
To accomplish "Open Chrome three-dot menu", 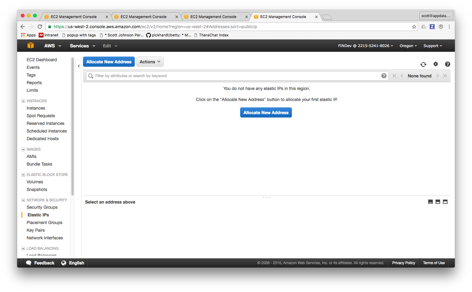I will [449, 27].
